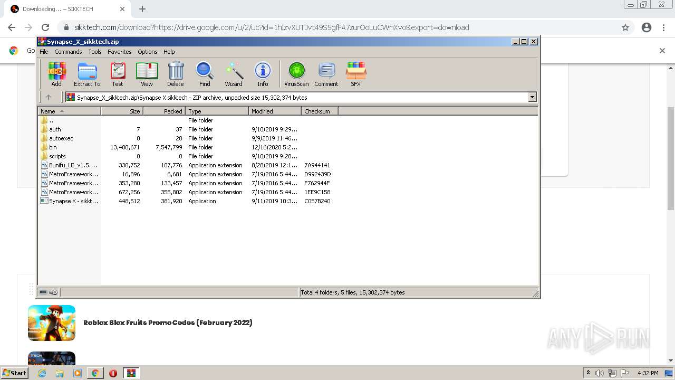The height and width of the screenshot is (380, 675).
Task: Click the volume icon in system tray
Action: click(x=600, y=373)
